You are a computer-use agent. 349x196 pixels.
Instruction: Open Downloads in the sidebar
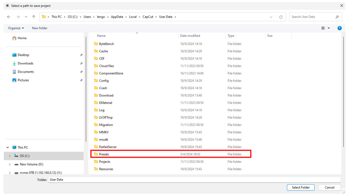[x=23, y=63]
